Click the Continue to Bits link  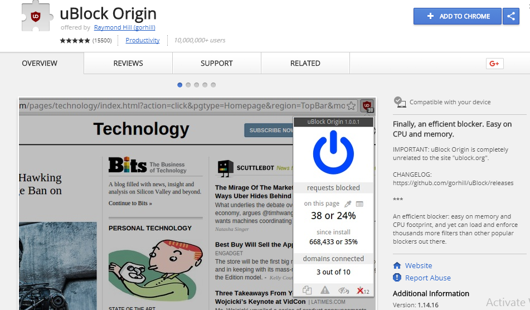130,203
